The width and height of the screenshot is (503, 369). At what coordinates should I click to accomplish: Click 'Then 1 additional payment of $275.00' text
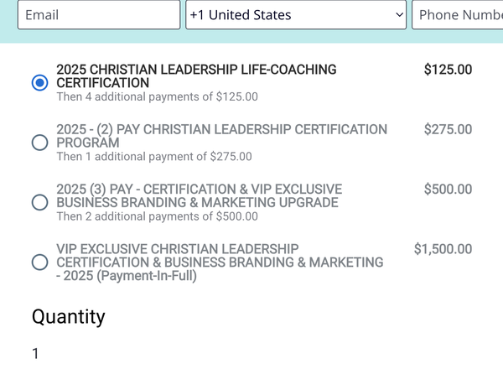pyautogui.click(x=153, y=157)
